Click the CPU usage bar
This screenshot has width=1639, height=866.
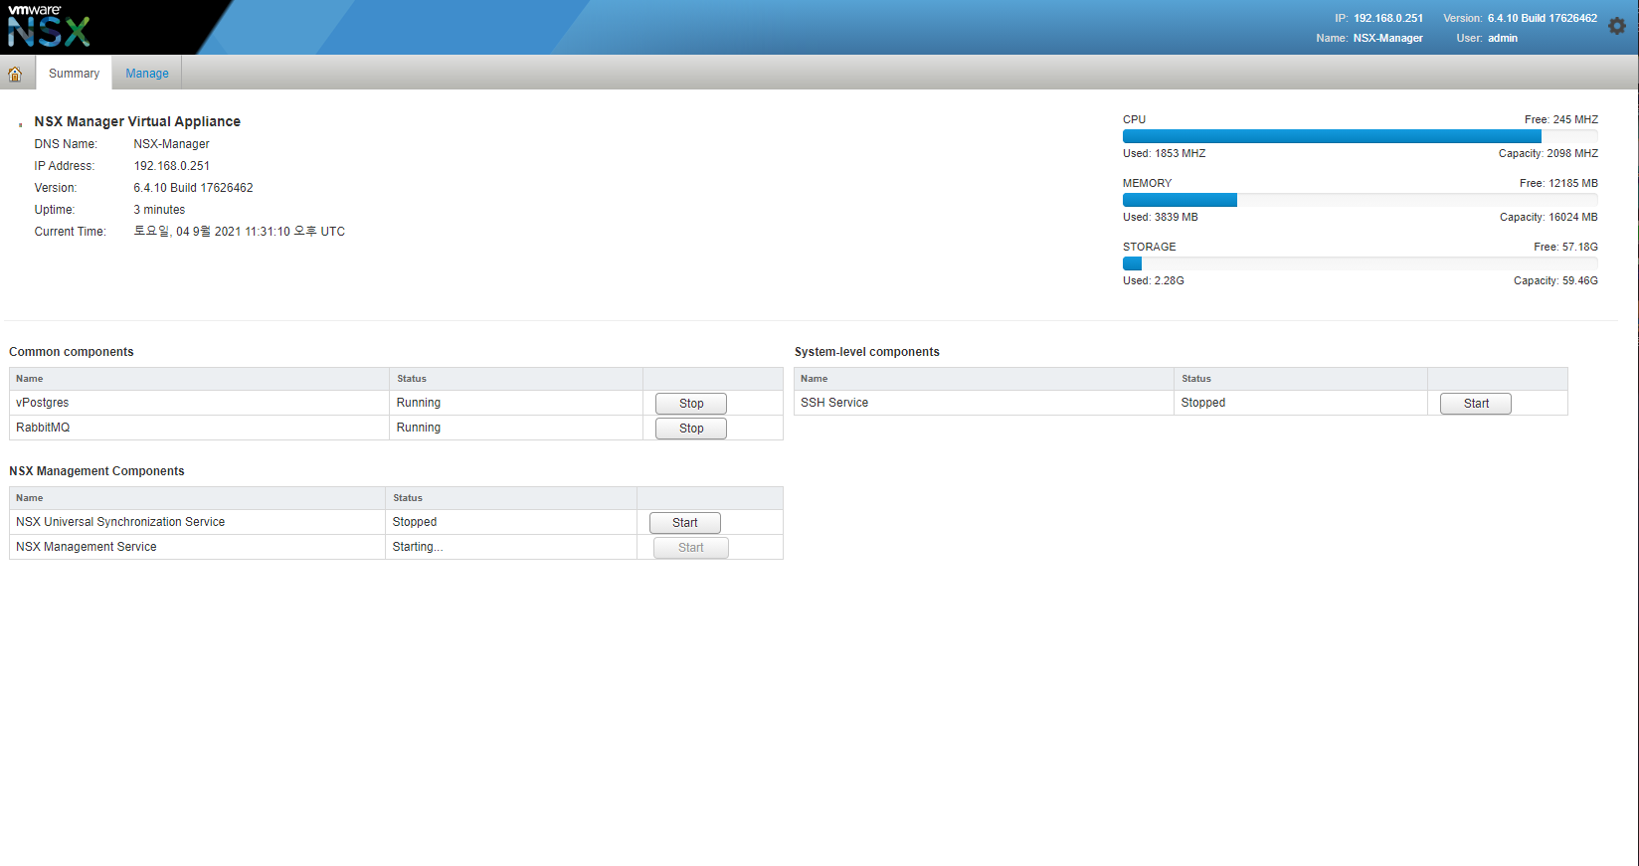1361,136
